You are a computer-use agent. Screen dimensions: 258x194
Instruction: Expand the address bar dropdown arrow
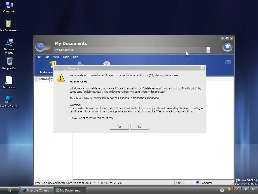click(x=208, y=50)
